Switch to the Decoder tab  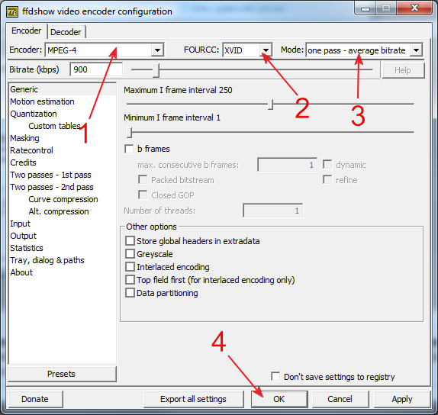tap(66, 32)
